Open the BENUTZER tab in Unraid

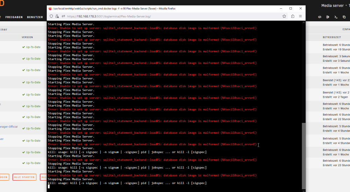35,17
